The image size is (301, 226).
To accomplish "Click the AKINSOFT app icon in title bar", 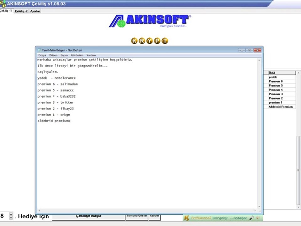I will [3, 4].
